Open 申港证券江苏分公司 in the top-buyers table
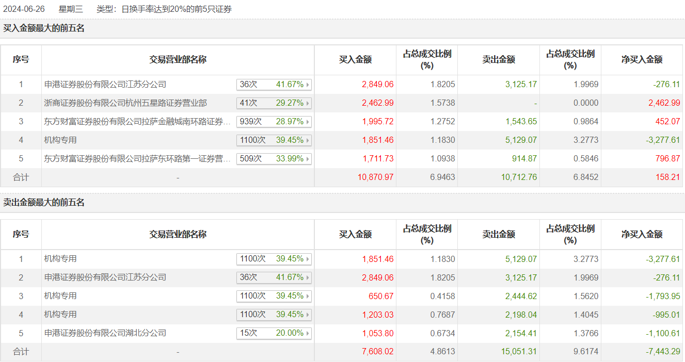This screenshot has width=685, height=362. click(105, 85)
